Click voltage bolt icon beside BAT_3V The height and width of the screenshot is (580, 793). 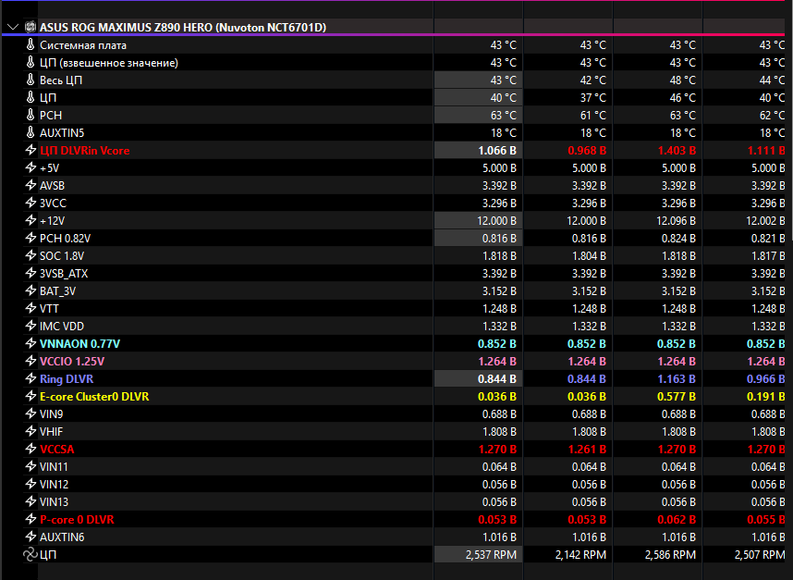click(30, 291)
